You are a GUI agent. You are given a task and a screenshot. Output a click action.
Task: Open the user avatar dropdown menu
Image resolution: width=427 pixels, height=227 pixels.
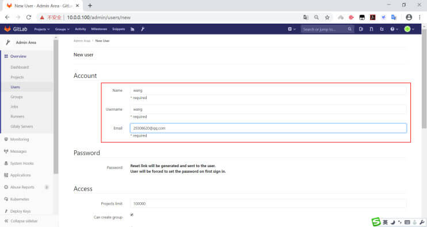[409, 29]
